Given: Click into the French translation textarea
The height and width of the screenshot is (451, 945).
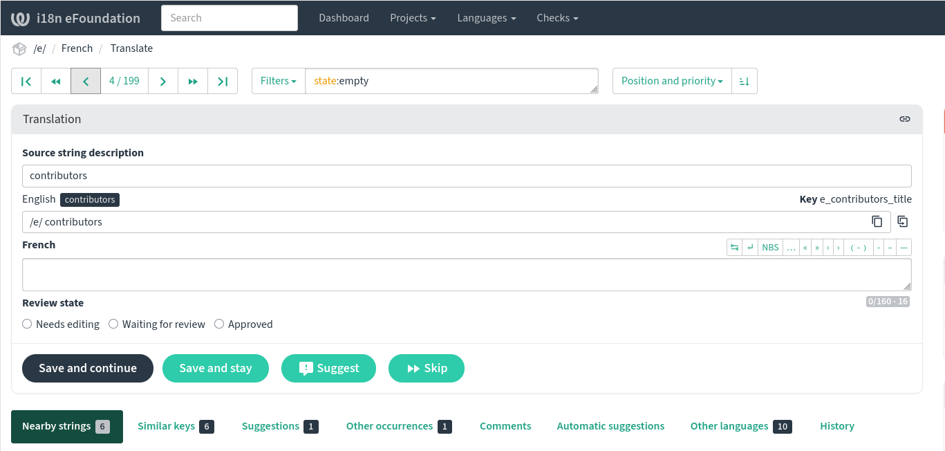Looking at the screenshot, I should point(467,275).
